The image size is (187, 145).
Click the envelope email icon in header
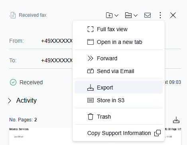148,15
